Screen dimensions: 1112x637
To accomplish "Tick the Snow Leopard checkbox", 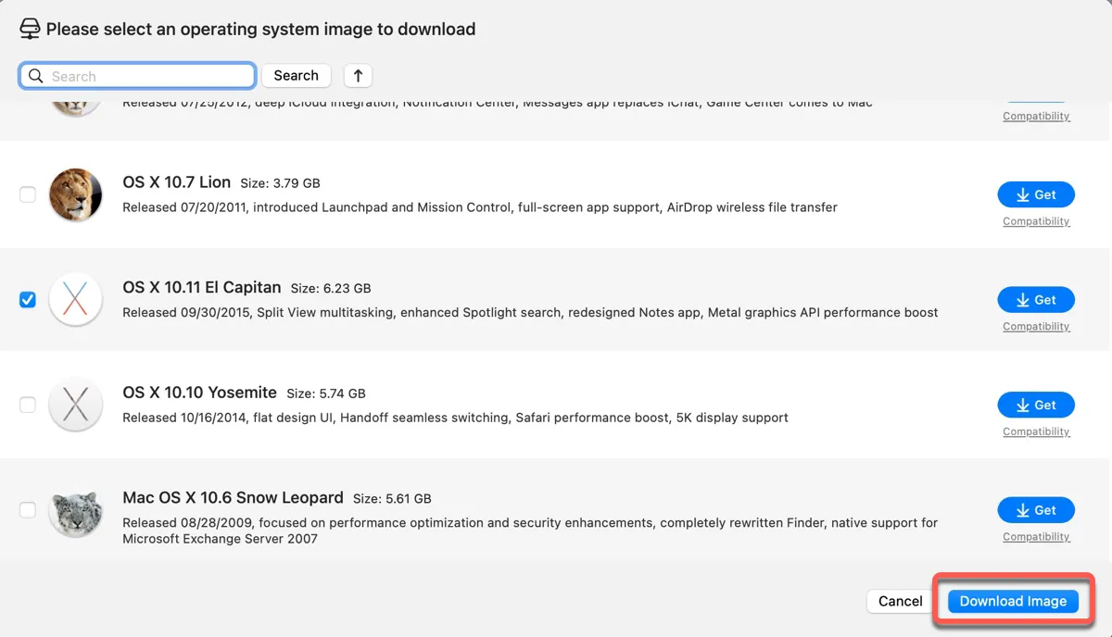I will coord(28,510).
